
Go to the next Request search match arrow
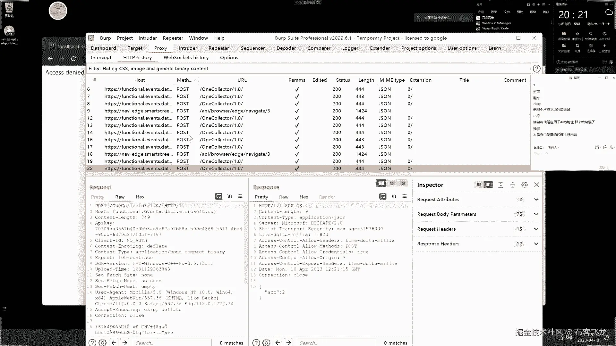point(125,343)
